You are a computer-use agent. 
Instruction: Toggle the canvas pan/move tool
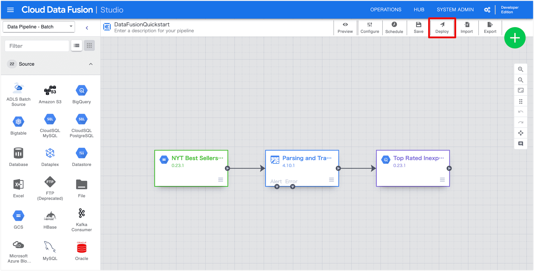520,133
